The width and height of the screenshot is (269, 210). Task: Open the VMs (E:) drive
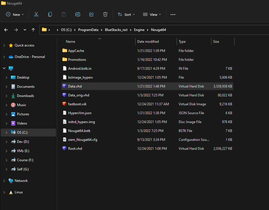pos(23,151)
